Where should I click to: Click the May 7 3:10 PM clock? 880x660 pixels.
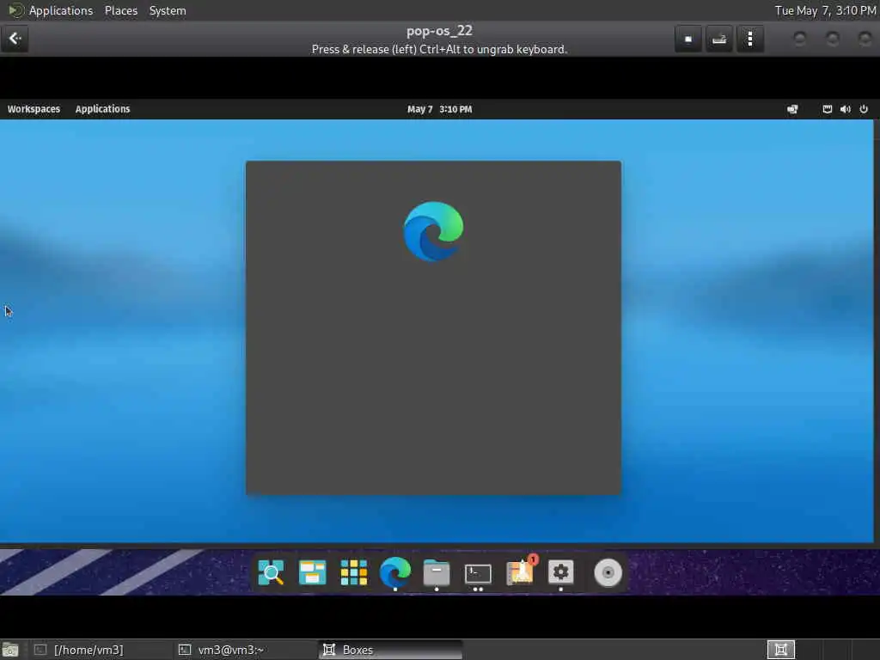click(439, 109)
